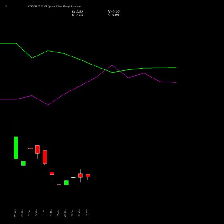Click the '22 Dec' date axis label
Viewport: 224px width, 224px height.
65,213
